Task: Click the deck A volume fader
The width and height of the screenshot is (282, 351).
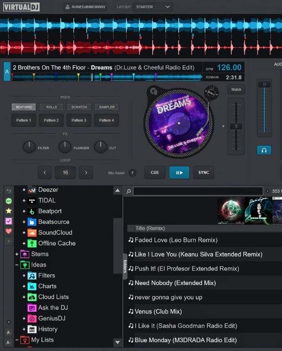Action: pyautogui.click(x=264, y=85)
